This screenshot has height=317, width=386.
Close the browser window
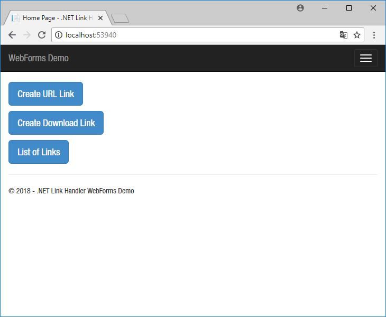tap(373, 8)
